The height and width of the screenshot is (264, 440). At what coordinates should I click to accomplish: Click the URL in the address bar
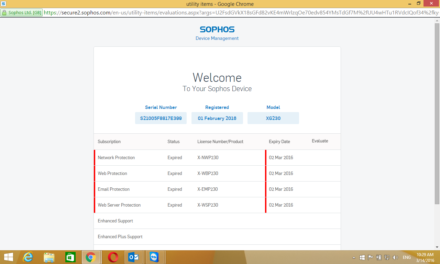pos(241,13)
